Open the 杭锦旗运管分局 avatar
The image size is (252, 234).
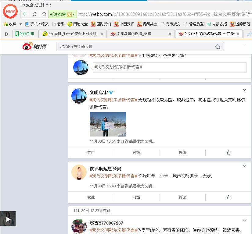tap(79, 172)
